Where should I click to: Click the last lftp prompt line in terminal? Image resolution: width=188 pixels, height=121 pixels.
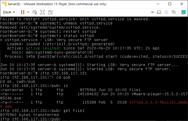[x=31, y=119]
